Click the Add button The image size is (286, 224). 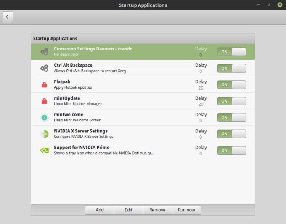point(100,210)
